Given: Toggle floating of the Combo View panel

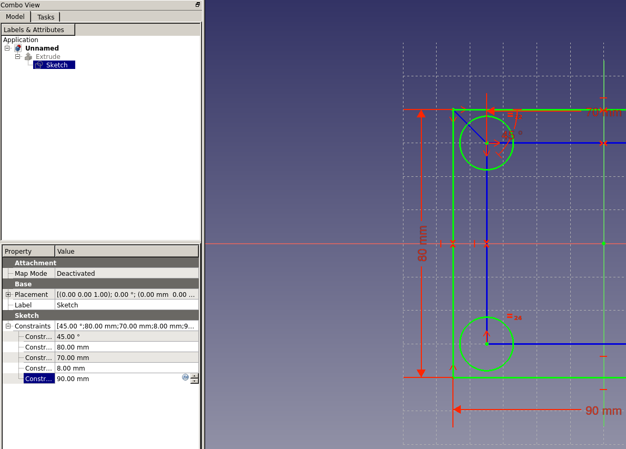Looking at the screenshot, I should pos(198,5).
